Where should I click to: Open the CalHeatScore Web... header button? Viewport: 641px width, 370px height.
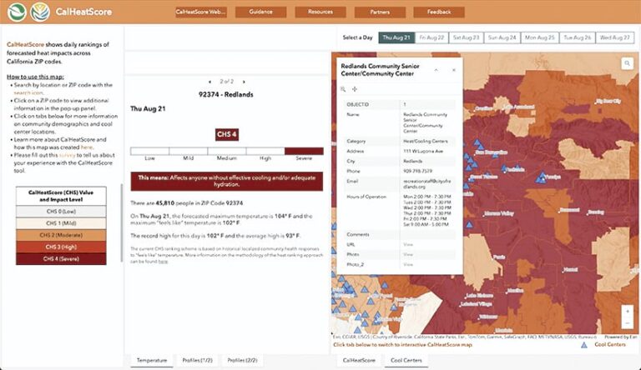pos(200,12)
